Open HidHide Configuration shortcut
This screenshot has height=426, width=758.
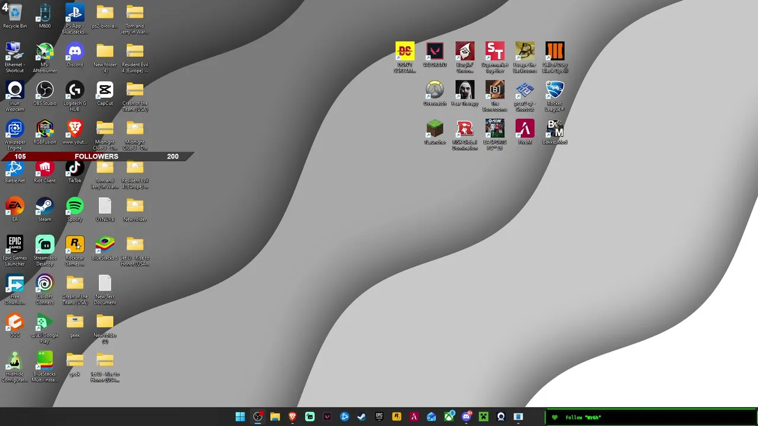click(15, 367)
